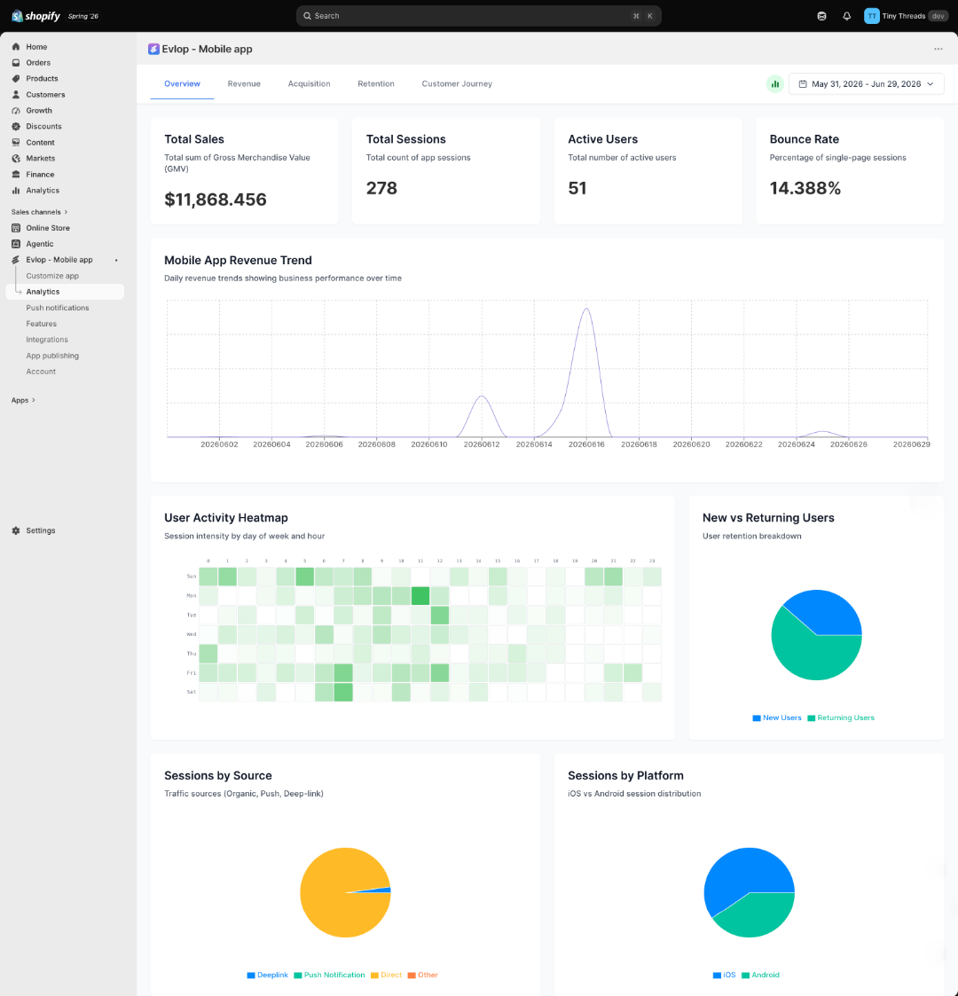The height and width of the screenshot is (996, 958).
Task: Open the date range dropdown May 31 - Jun 29
Action: 866,84
